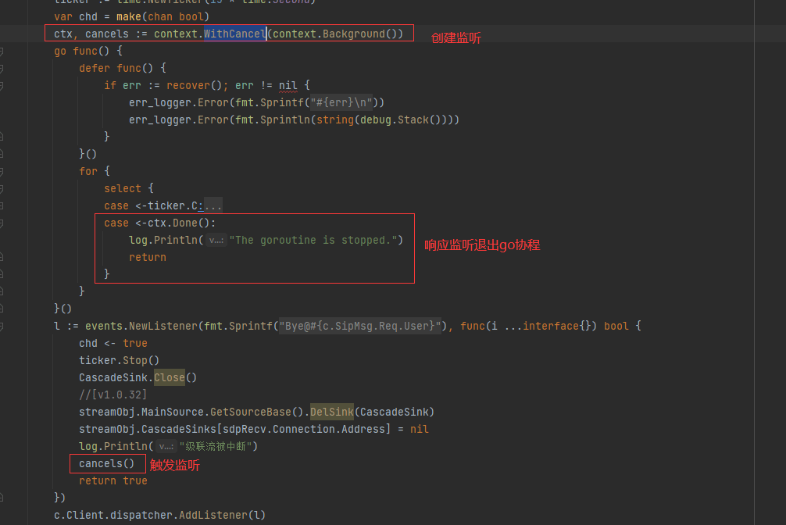
Task: Collapse the fold beside 'case <-ctx.Done():'
Action: [2, 223]
